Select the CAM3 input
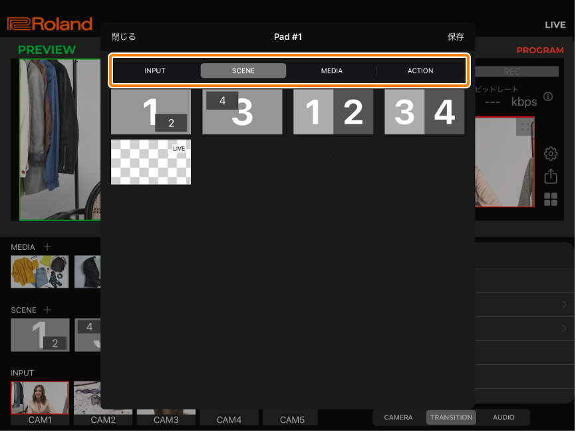 click(166, 417)
